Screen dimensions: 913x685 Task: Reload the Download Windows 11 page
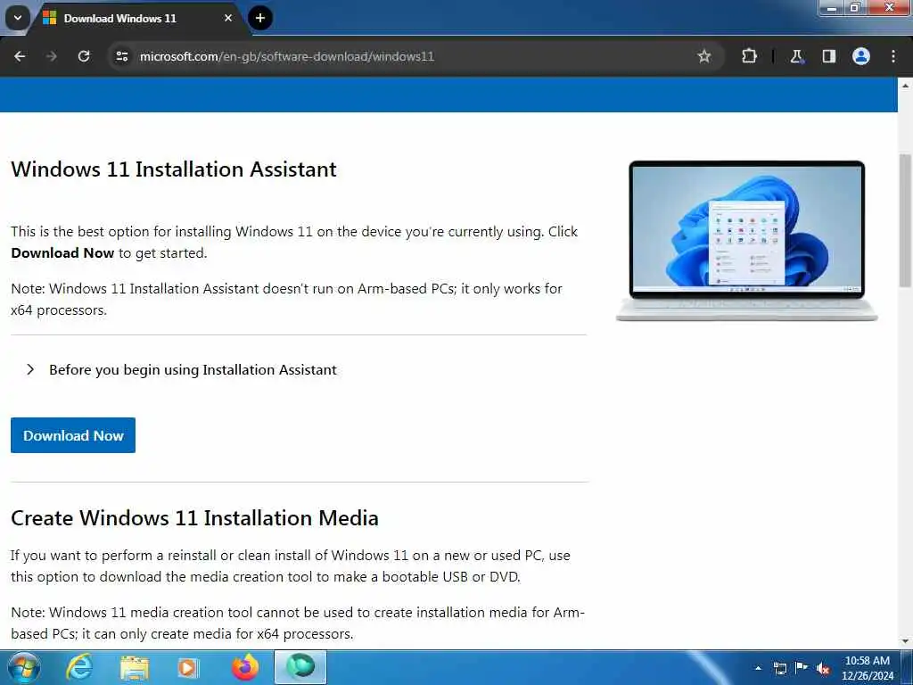[84, 56]
